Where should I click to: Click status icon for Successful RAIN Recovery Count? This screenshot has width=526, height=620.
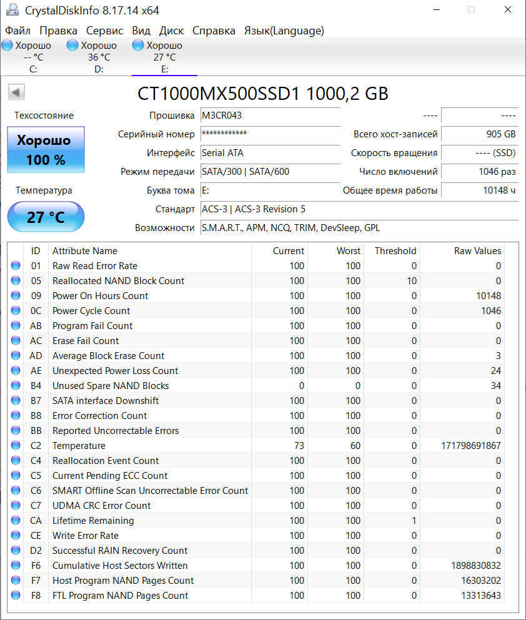[16, 551]
